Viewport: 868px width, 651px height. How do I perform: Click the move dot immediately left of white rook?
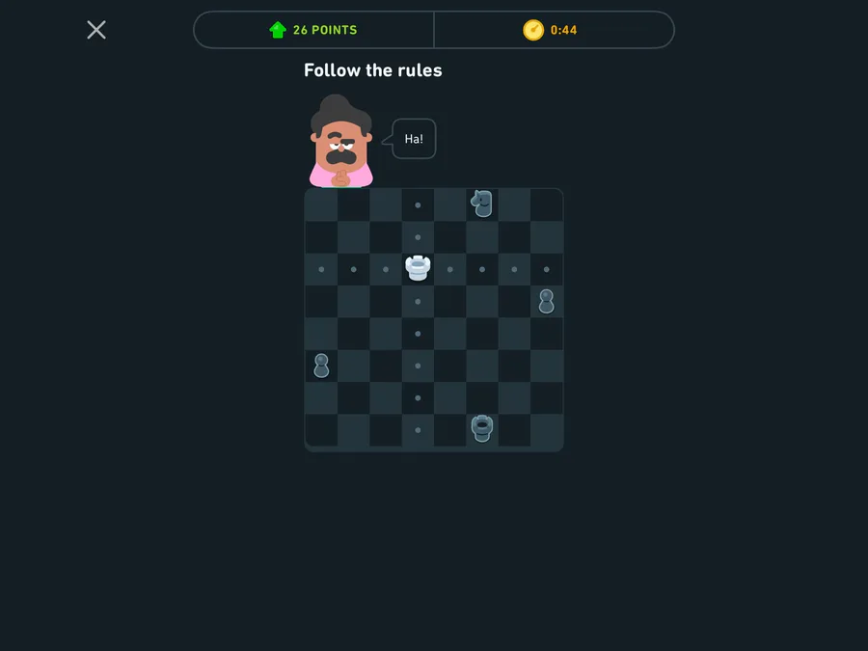[x=386, y=270]
